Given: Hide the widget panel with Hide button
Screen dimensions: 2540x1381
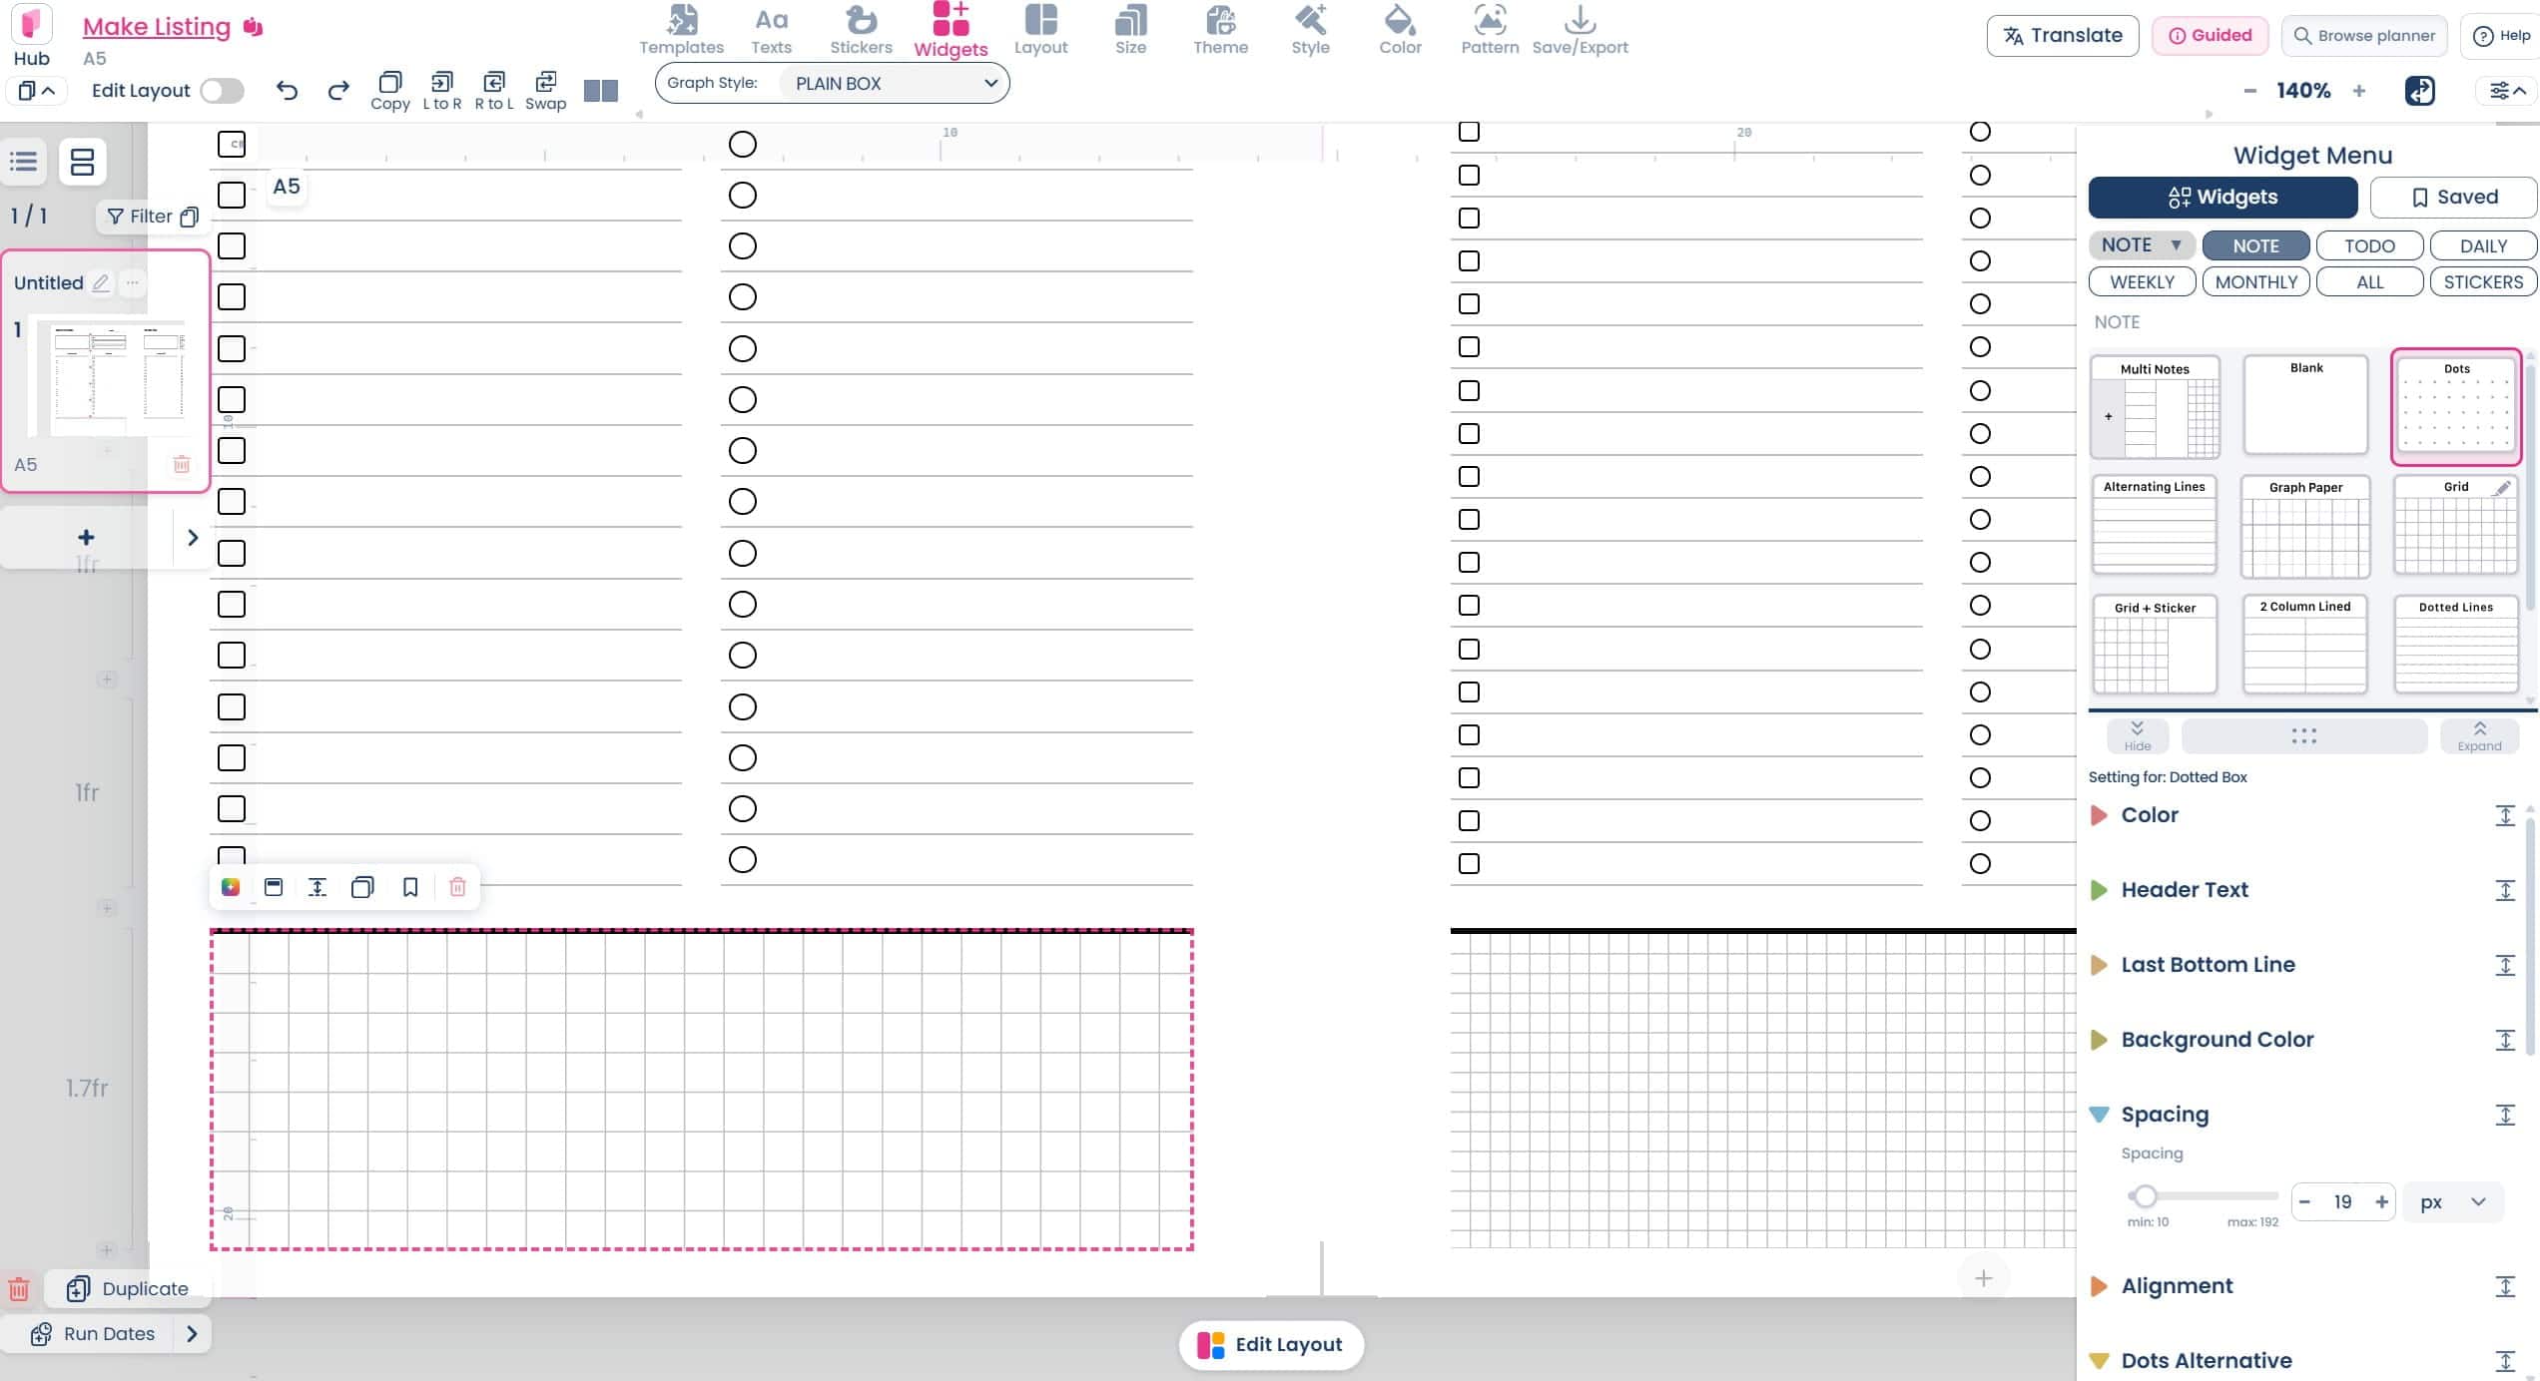Looking at the screenshot, I should tap(2138, 735).
